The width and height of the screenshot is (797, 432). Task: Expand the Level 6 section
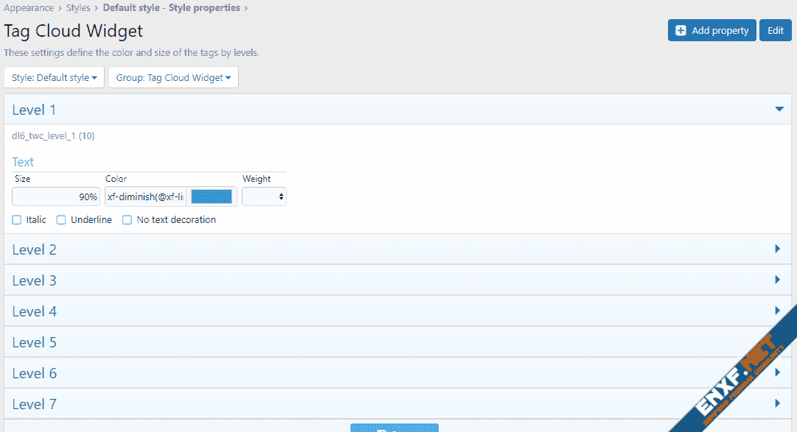tap(35, 373)
